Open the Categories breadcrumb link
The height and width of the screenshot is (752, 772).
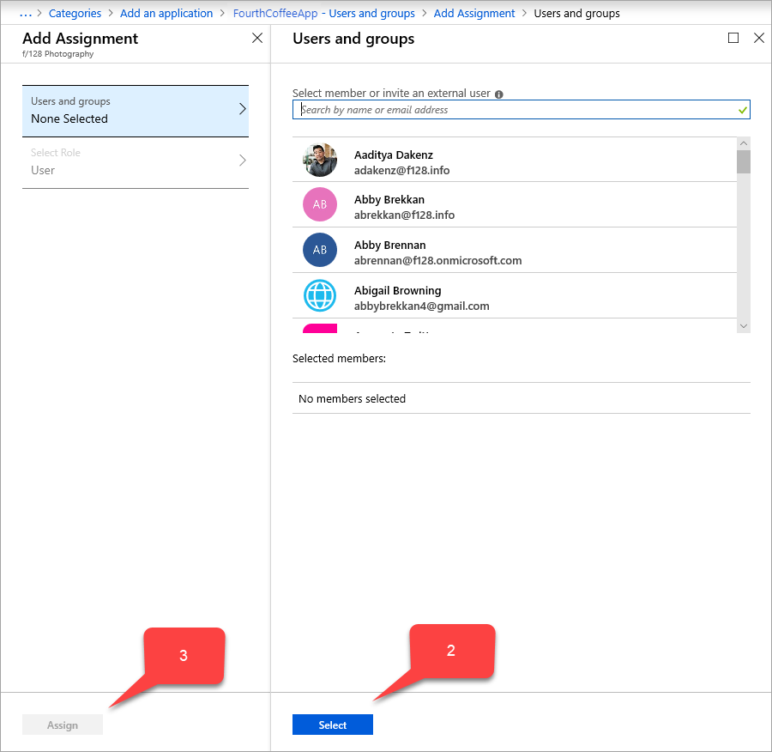75,13
